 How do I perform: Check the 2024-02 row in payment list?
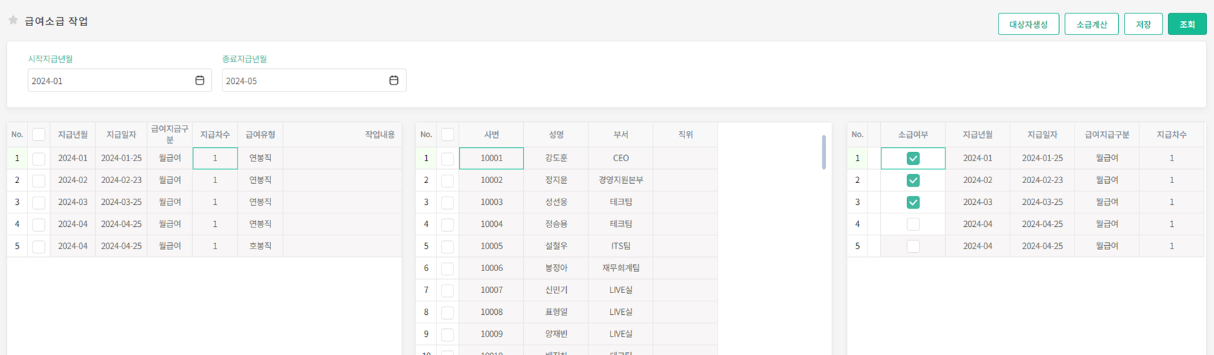pyautogui.click(x=39, y=181)
